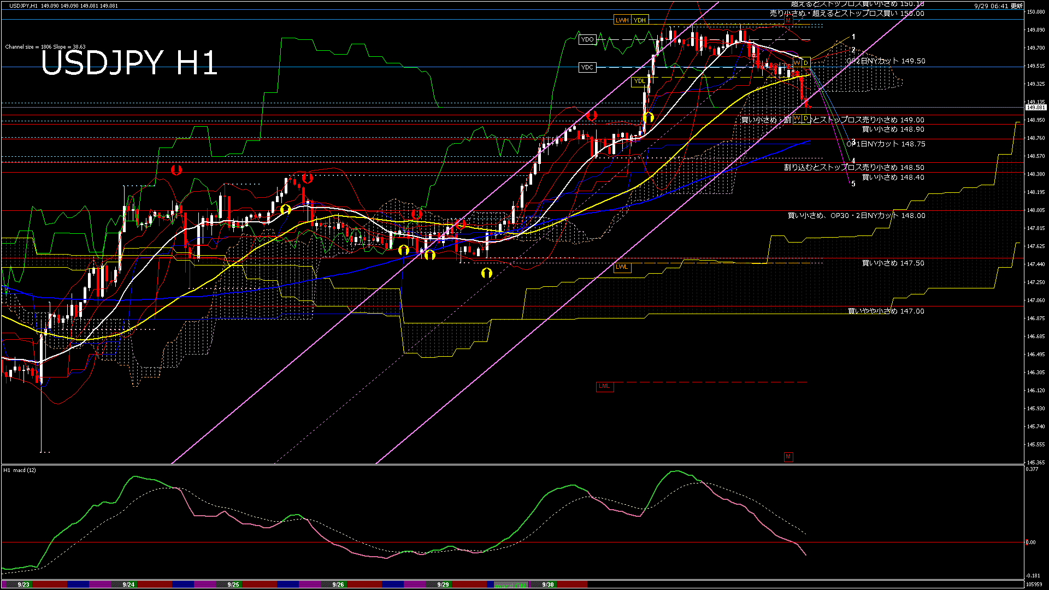Toggle the macd ON button
Image resolution: width=1049 pixels, height=590 pixels.
(511, 585)
